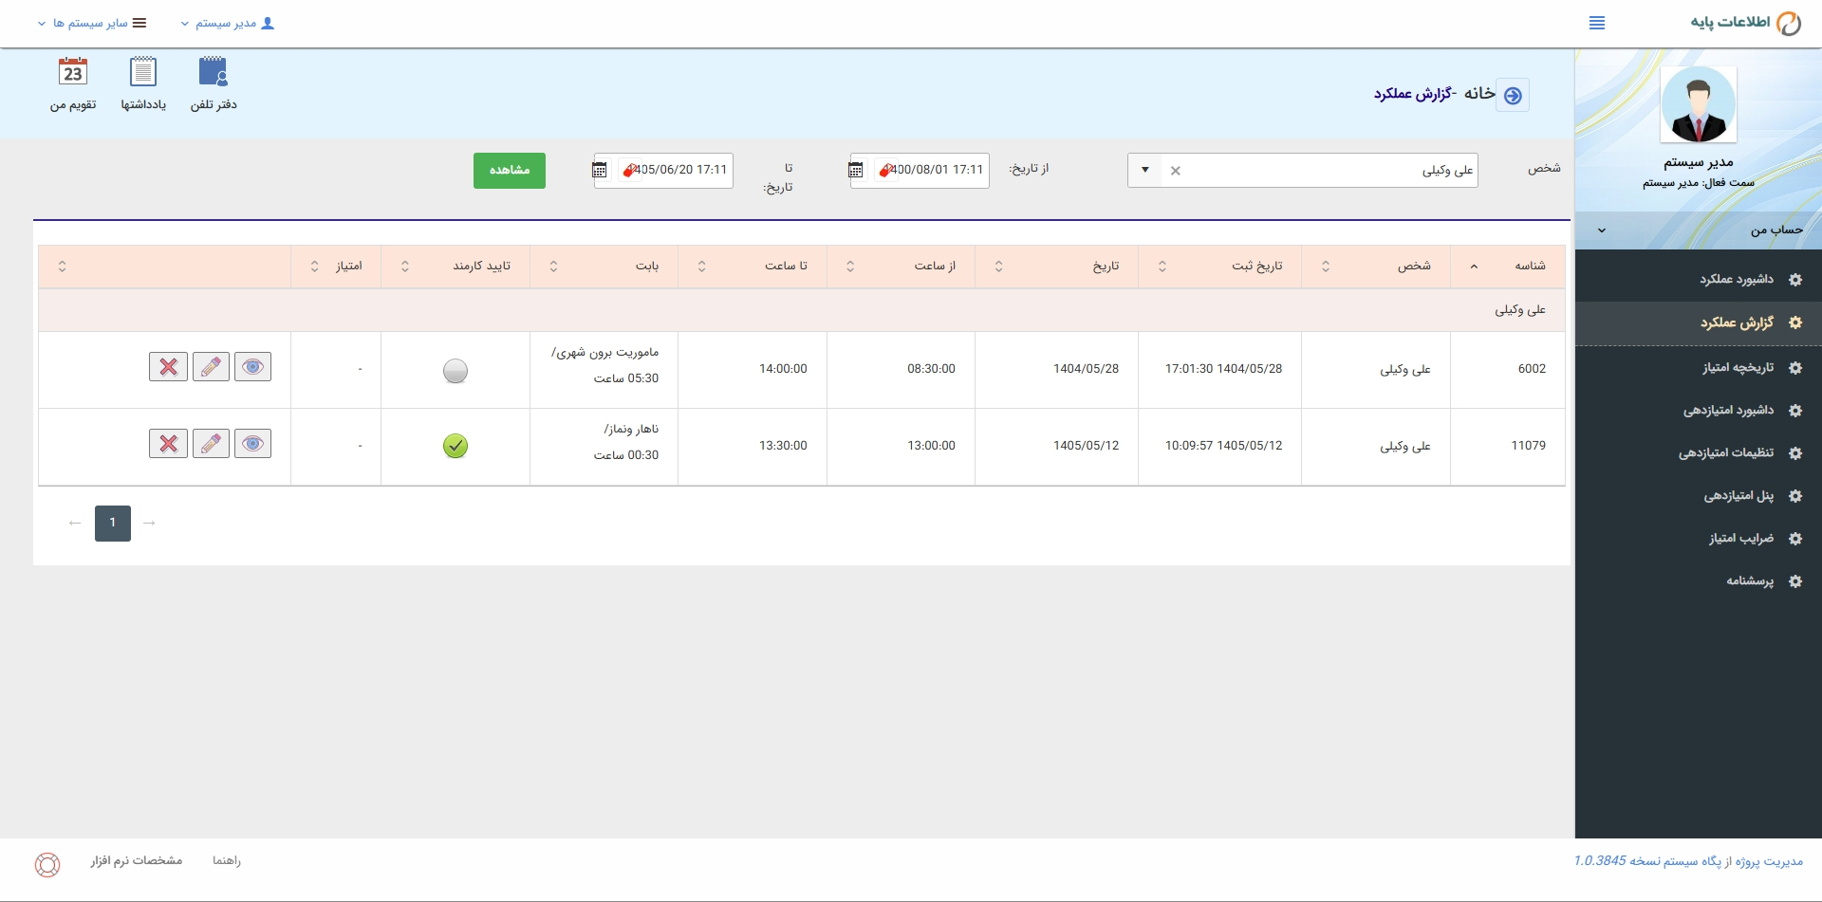Click the از تاریخ date input field

coord(920,171)
